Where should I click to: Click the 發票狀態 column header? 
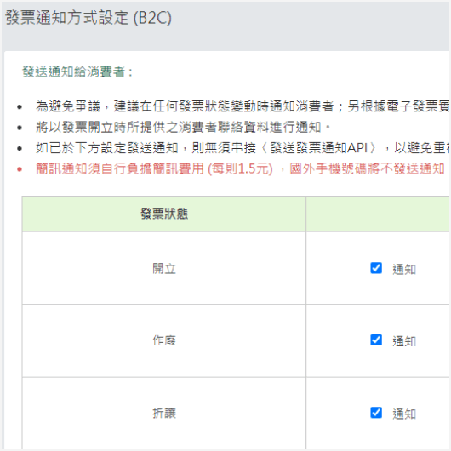(x=164, y=214)
